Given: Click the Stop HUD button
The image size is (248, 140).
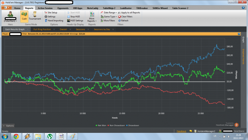Looking at the screenshot, I should tap(74, 16).
